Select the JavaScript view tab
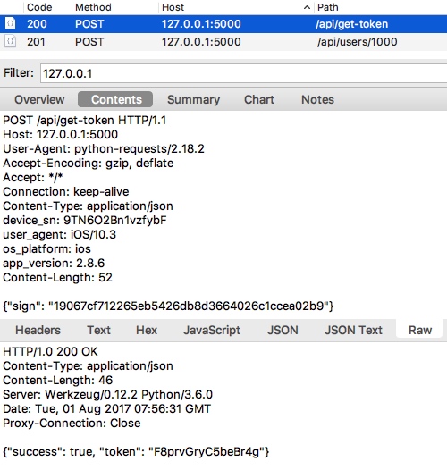The width and height of the screenshot is (447, 470). click(212, 330)
